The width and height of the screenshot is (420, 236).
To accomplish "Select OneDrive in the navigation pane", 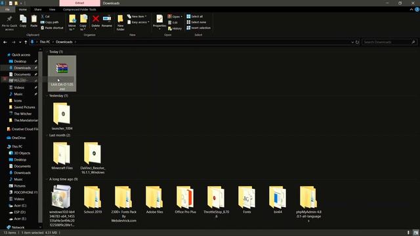I will tap(16, 138).
